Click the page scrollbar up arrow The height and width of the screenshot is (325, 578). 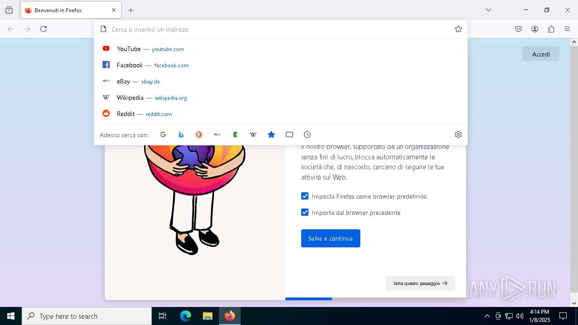(574, 42)
